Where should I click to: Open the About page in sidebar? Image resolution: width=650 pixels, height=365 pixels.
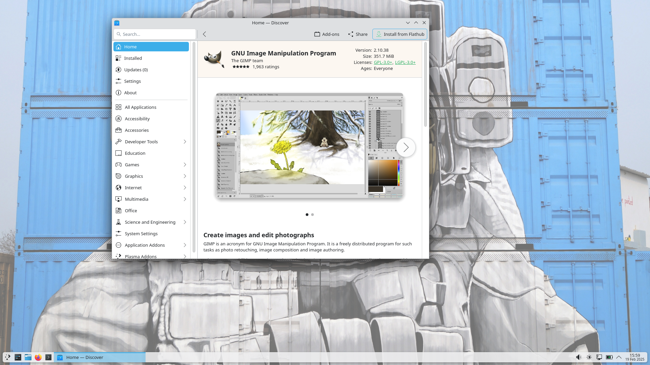[x=151, y=93]
